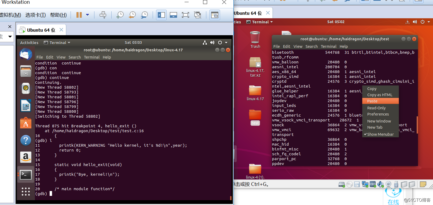Viewport: 433px width, 205px height.
Task: Click the power icon in left Ubuntu
Action: (220, 42)
